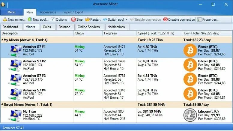Sort by the Coin column header
This screenshot has width=233, height=131.
point(207,33)
